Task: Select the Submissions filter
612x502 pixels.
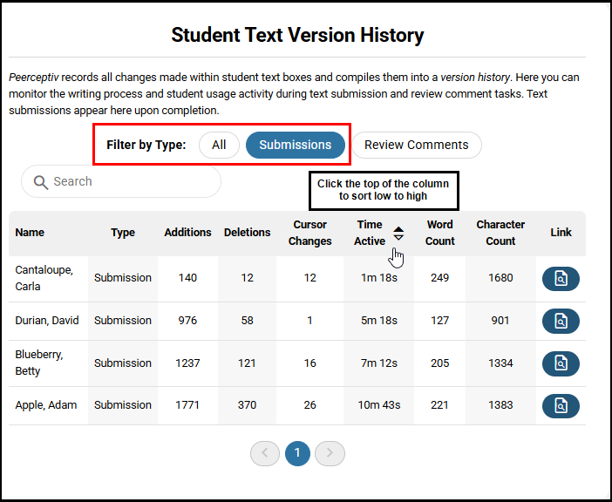Action: [x=295, y=145]
